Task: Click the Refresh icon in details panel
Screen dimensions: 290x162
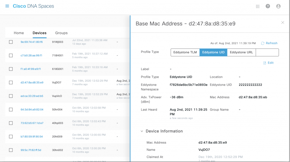Action: 263,43
